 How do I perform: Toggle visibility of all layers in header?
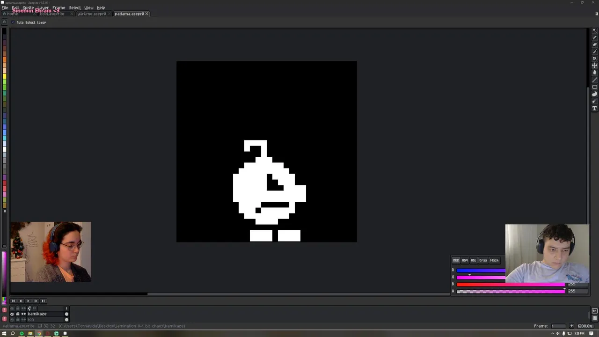tap(12, 308)
